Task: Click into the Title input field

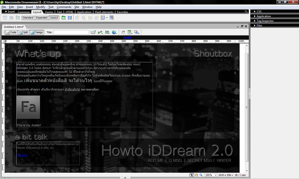Action: tap(71, 32)
